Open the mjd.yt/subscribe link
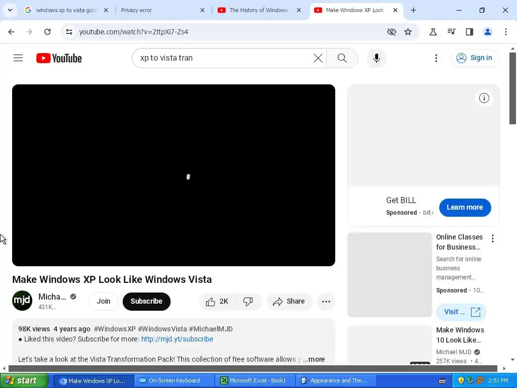 [177, 339]
